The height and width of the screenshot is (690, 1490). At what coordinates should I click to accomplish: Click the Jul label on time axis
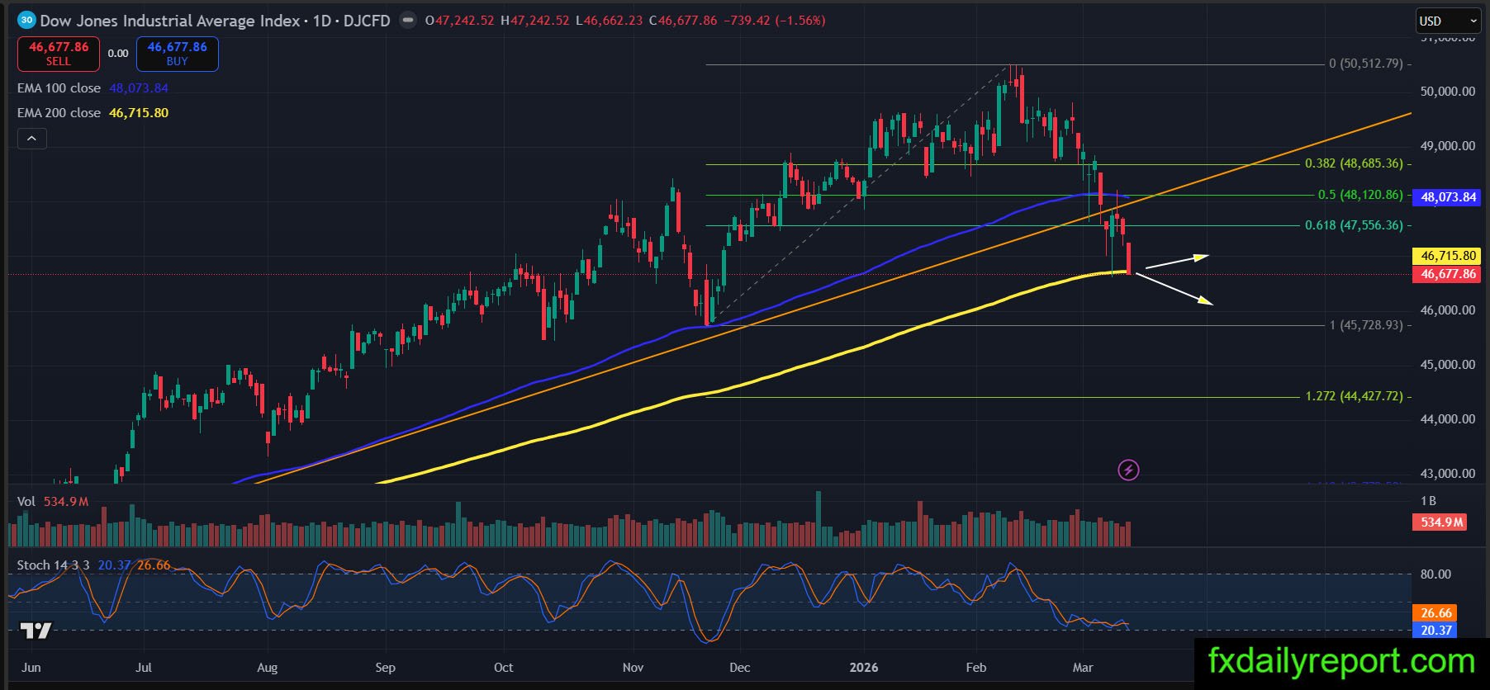coord(144,668)
